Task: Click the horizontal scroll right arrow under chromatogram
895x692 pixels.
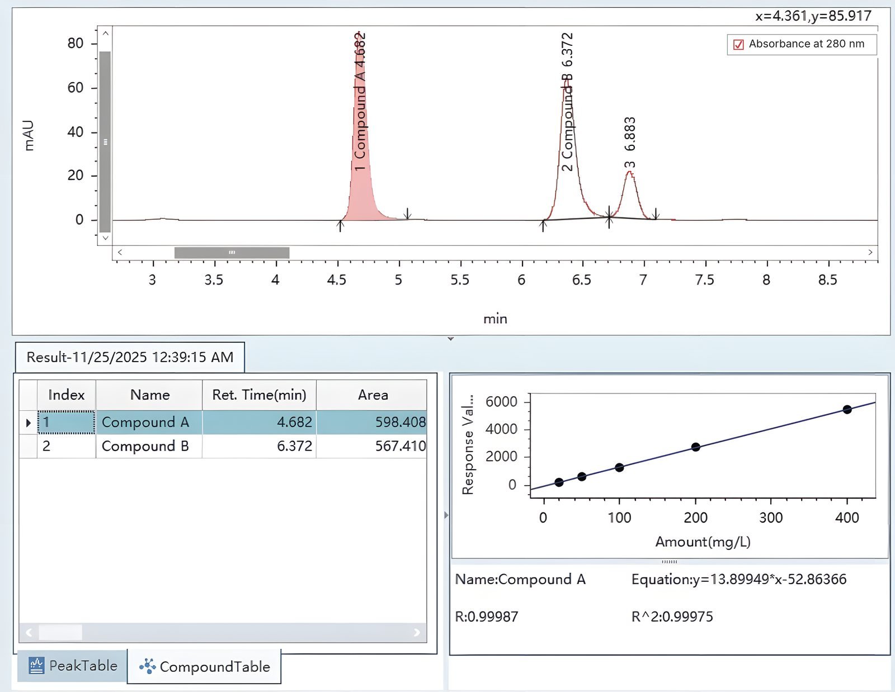Action: tap(870, 253)
